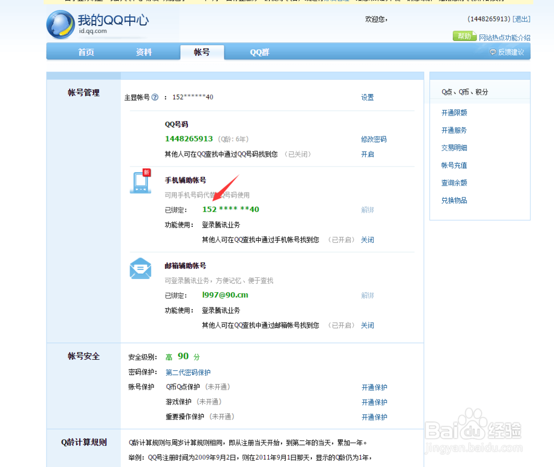Open the 首页 tab
This screenshot has width=554, height=467.
point(86,52)
